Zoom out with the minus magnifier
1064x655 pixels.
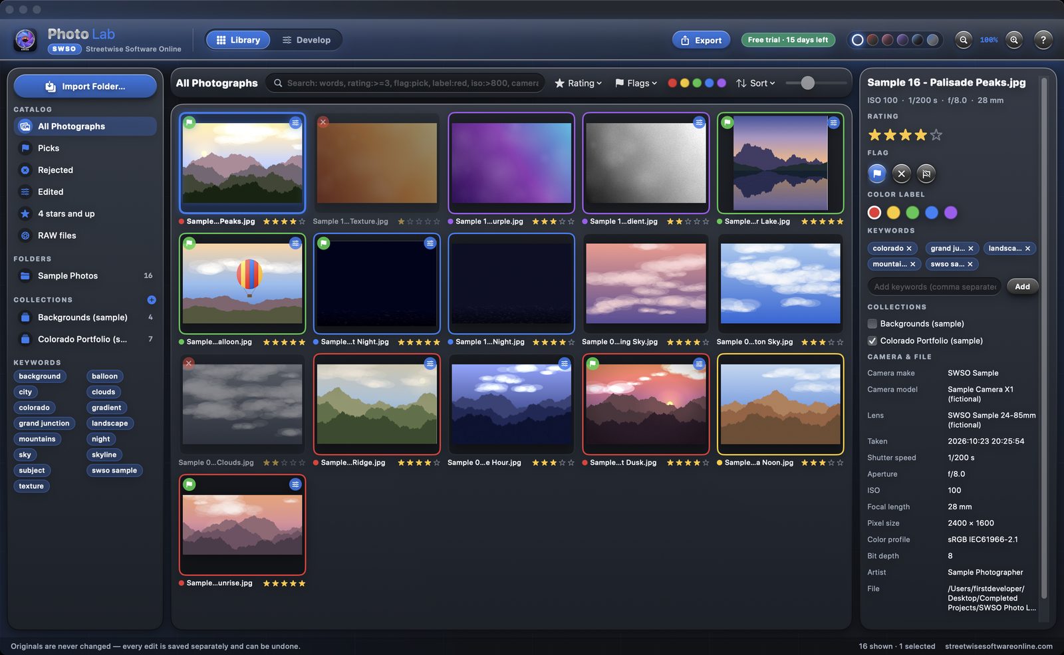tap(963, 40)
